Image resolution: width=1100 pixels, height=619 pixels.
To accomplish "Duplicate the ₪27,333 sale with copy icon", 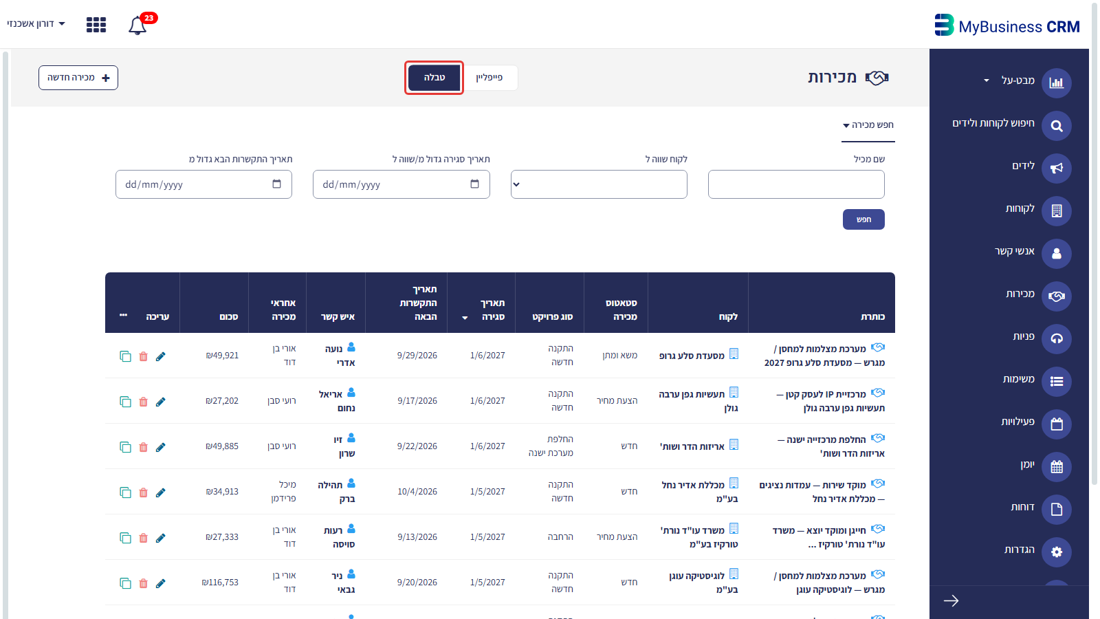I will 125,538.
